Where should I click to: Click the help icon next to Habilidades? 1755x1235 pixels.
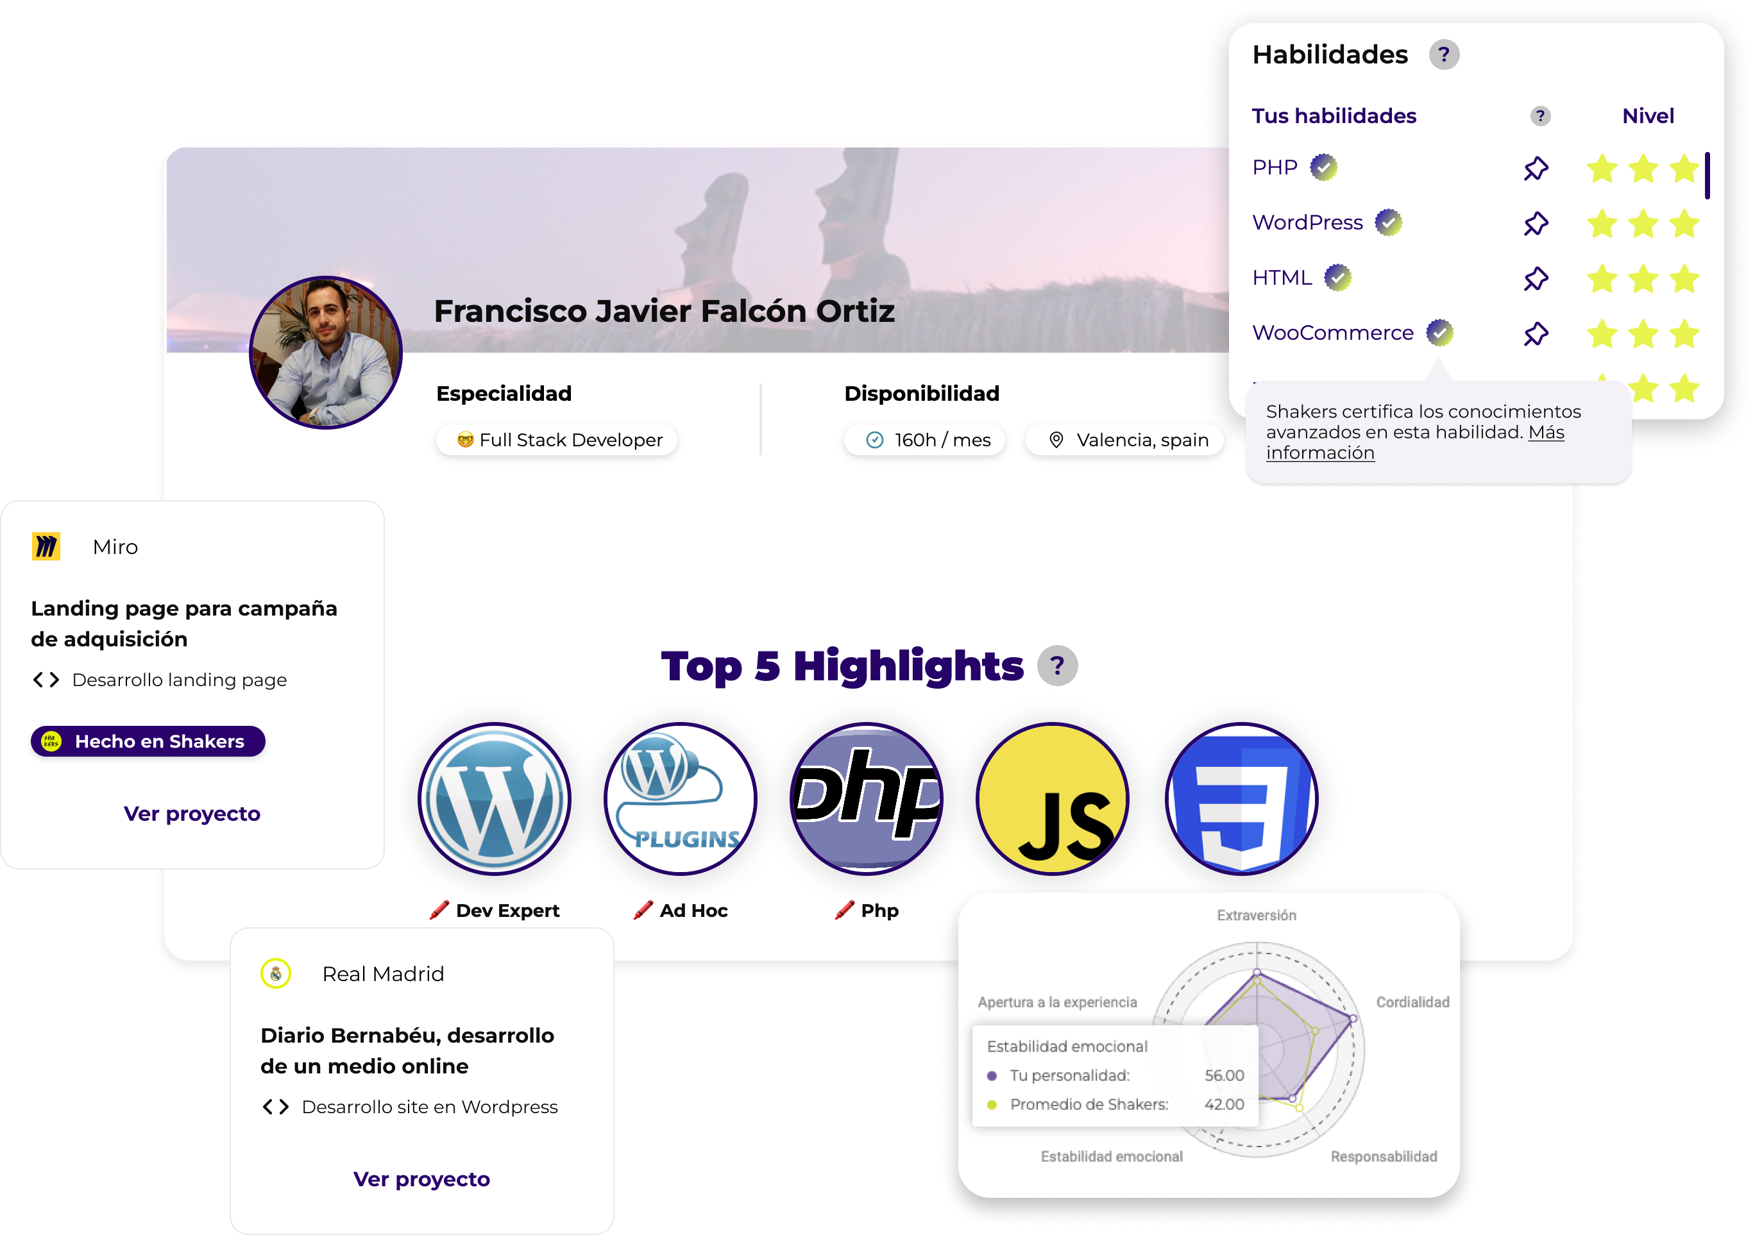(1443, 55)
